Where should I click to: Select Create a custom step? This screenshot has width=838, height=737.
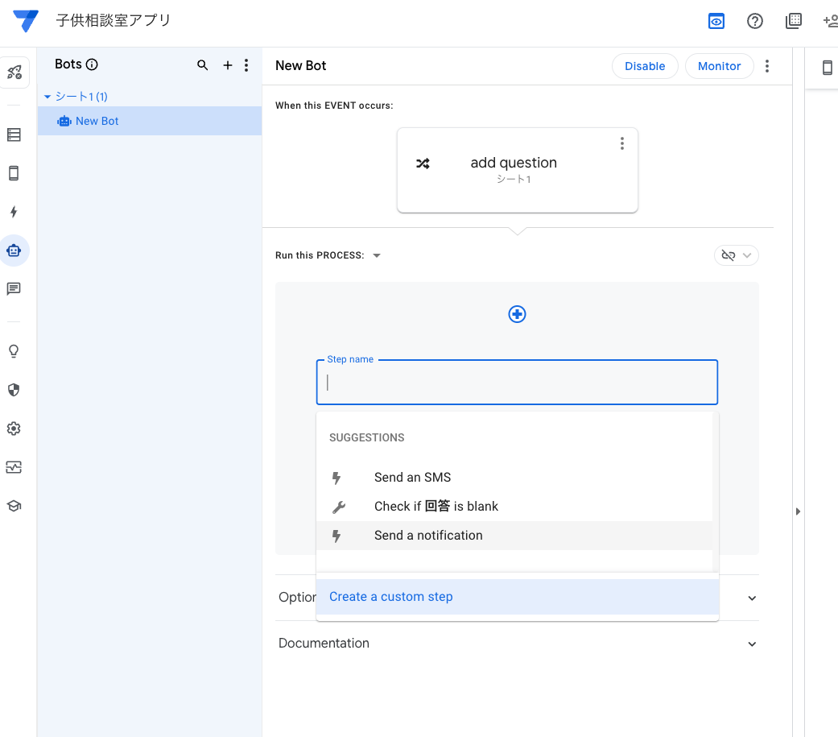(518, 597)
